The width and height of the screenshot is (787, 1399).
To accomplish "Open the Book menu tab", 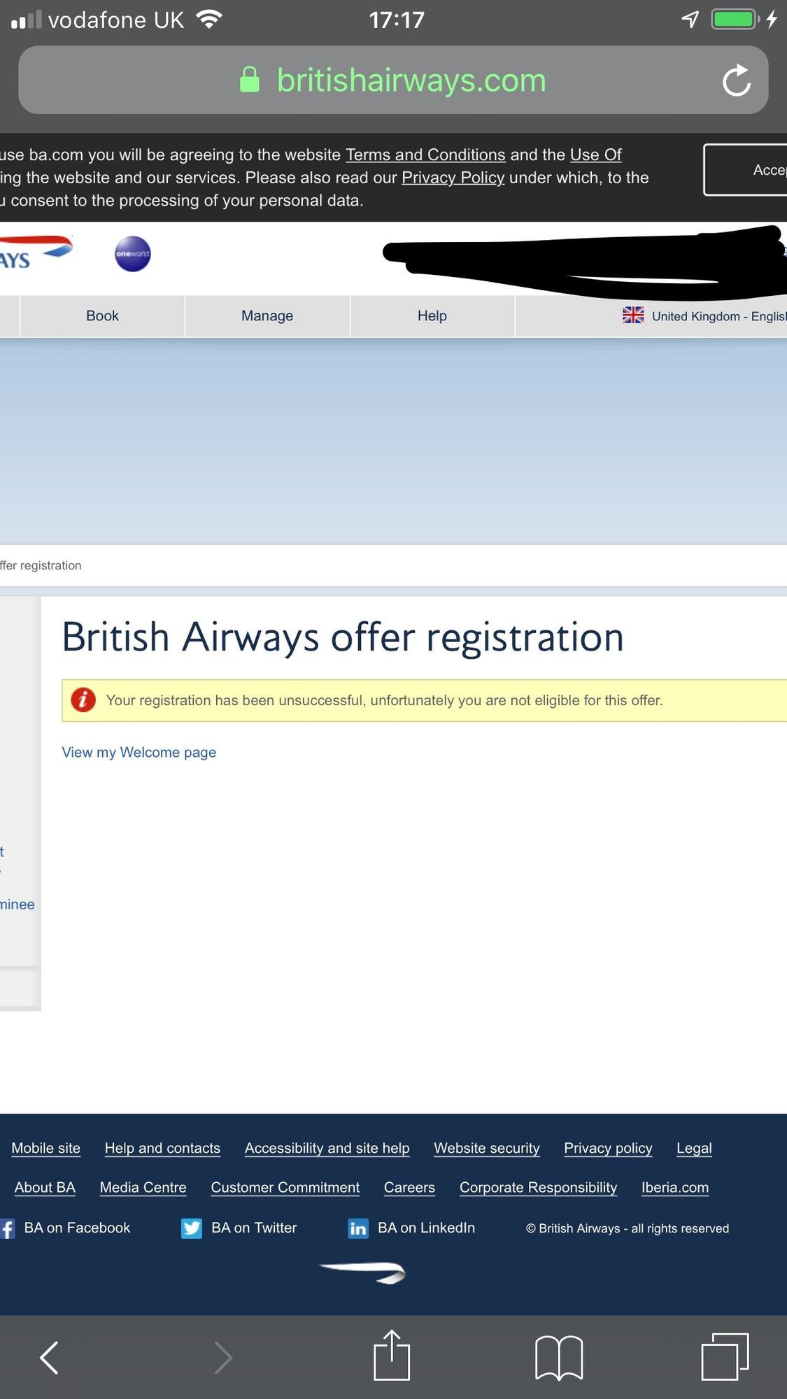I will coord(103,315).
